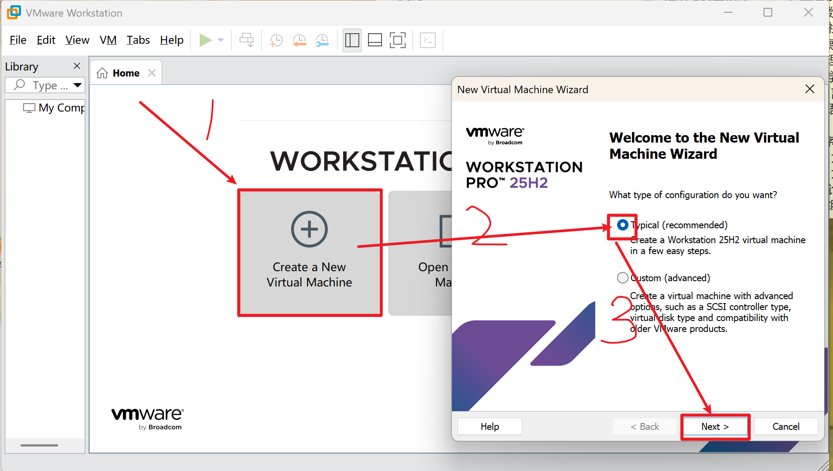833x471 pixels.
Task: Minimize the VMware Workstation window
Action: coord(728,13)
